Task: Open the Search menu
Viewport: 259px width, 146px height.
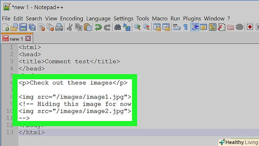Action: [x=34, y=19]
